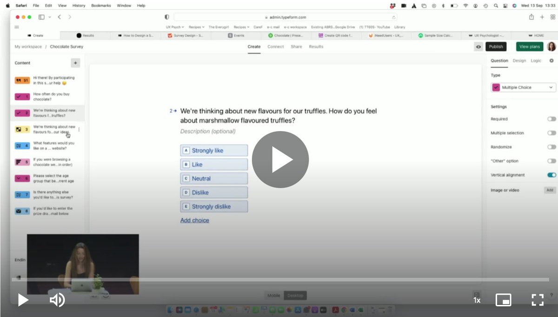Select the Question panel tab

click(499, 60)
